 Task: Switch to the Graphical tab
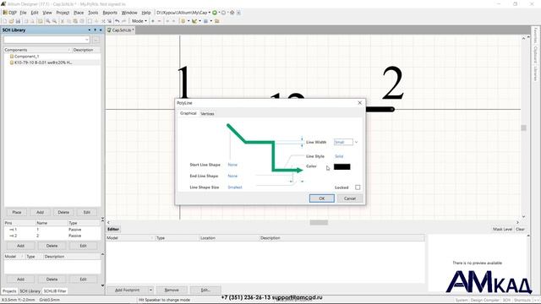tap(188, 113)
